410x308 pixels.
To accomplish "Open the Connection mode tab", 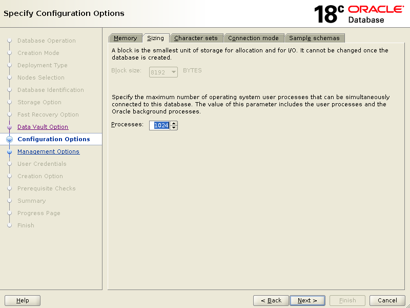I will click(x=253, y=38).
